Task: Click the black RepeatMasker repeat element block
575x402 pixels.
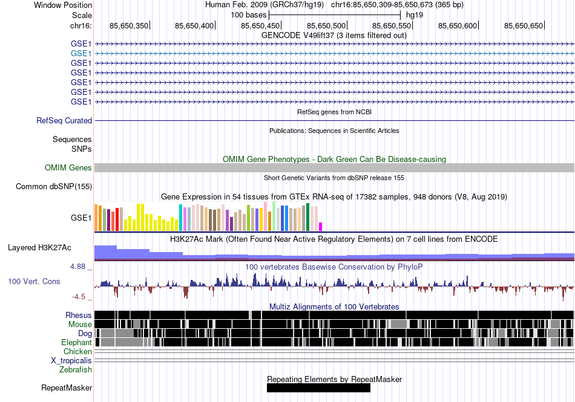Action: 318,388
